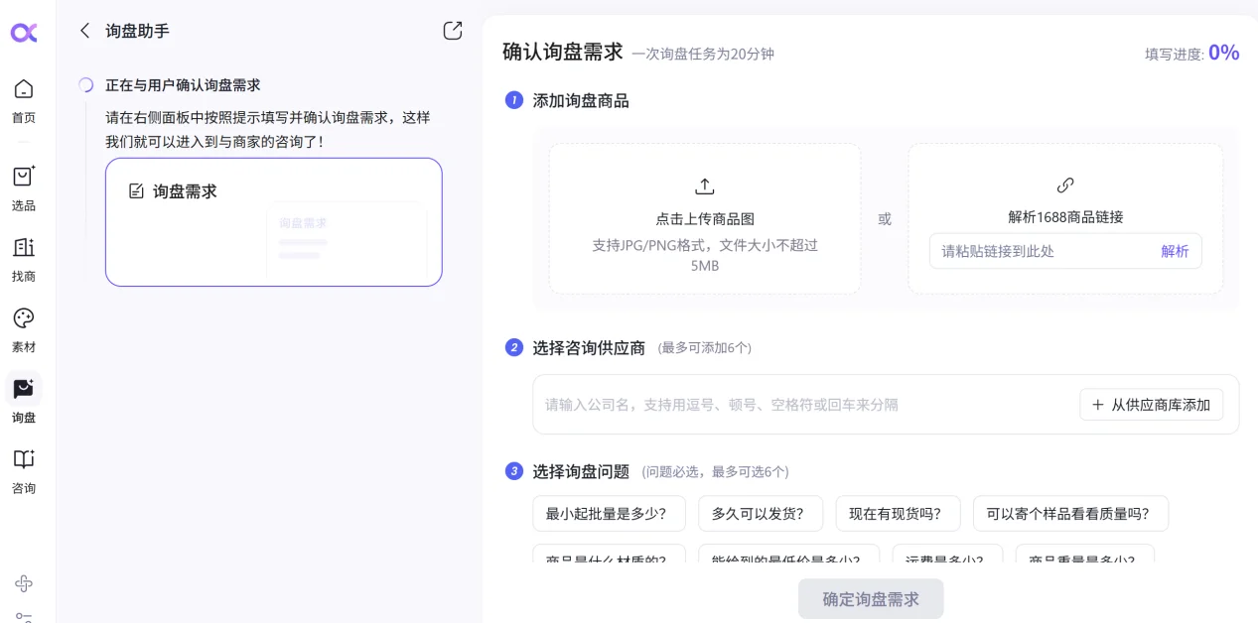Viewport: 1258px width, 623px height.
Task: Click the 解析 parse link button
Action: click(x=1175, y=251)
